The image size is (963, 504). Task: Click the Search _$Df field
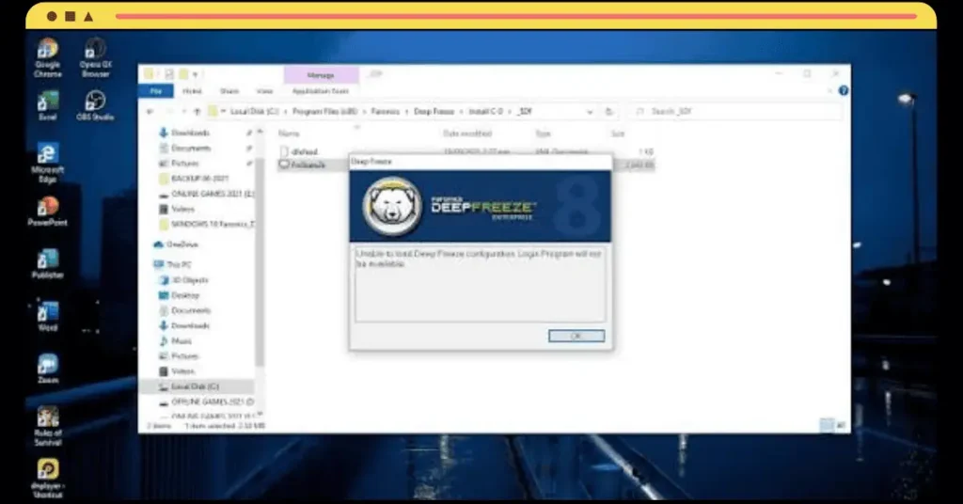737,112
